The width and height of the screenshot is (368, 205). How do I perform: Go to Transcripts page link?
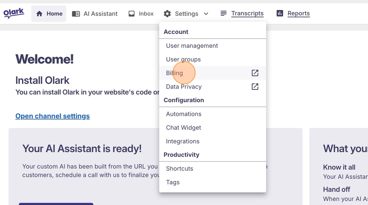click(x=247, y=13)
